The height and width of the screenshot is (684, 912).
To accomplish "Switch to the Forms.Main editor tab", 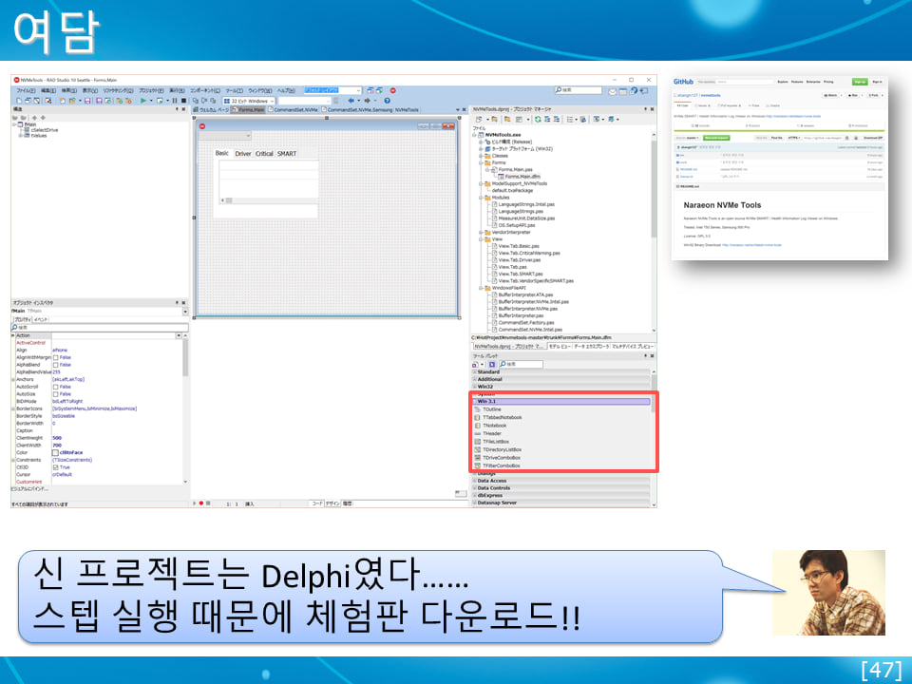I will click(248, 110).
